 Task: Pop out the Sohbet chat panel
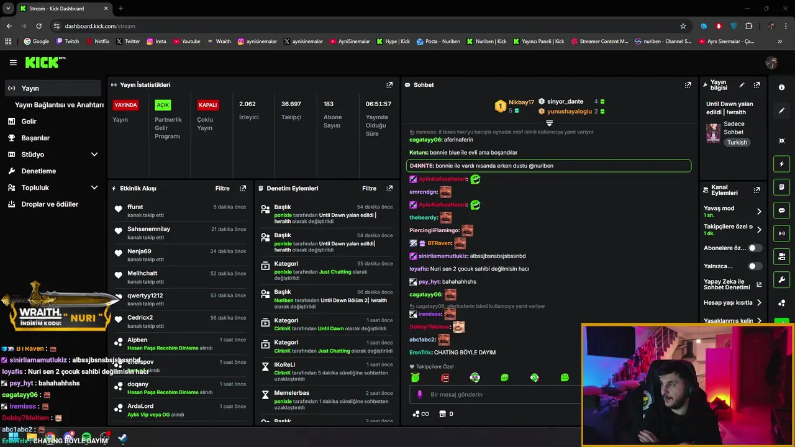coord(688,85)
